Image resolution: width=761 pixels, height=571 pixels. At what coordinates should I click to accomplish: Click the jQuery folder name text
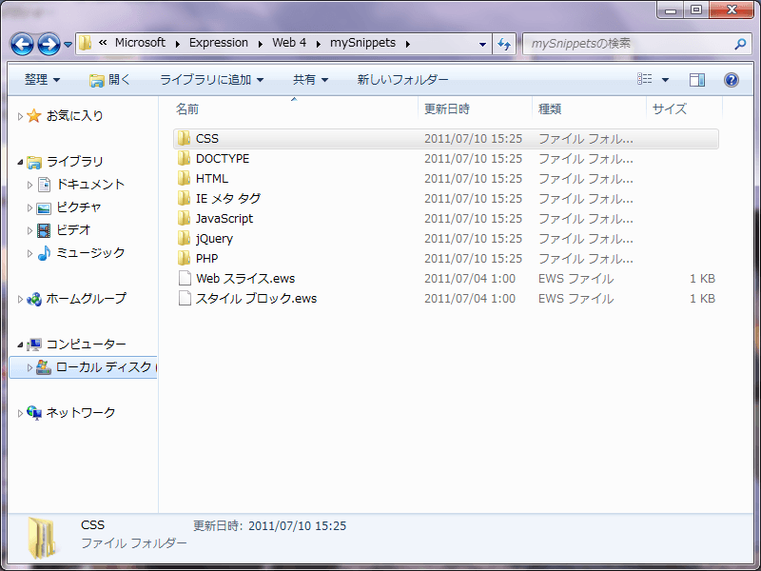click(214, 239)
